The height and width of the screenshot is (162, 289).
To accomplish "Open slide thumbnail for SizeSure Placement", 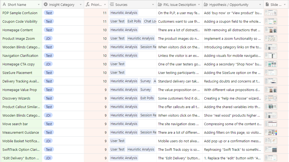I will [271, 73].
